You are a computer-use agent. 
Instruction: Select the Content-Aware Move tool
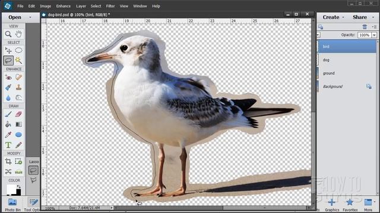(x=8, y=172)
